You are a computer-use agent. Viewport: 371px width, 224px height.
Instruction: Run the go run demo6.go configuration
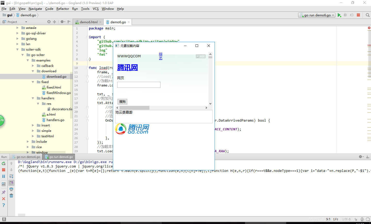tap(339, 15)
